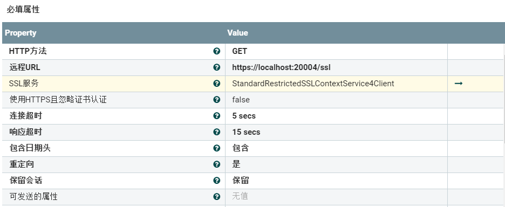The image size is (505, 207).
Task: Edit the GET value of HTTP方法
Action: point(336,52)
